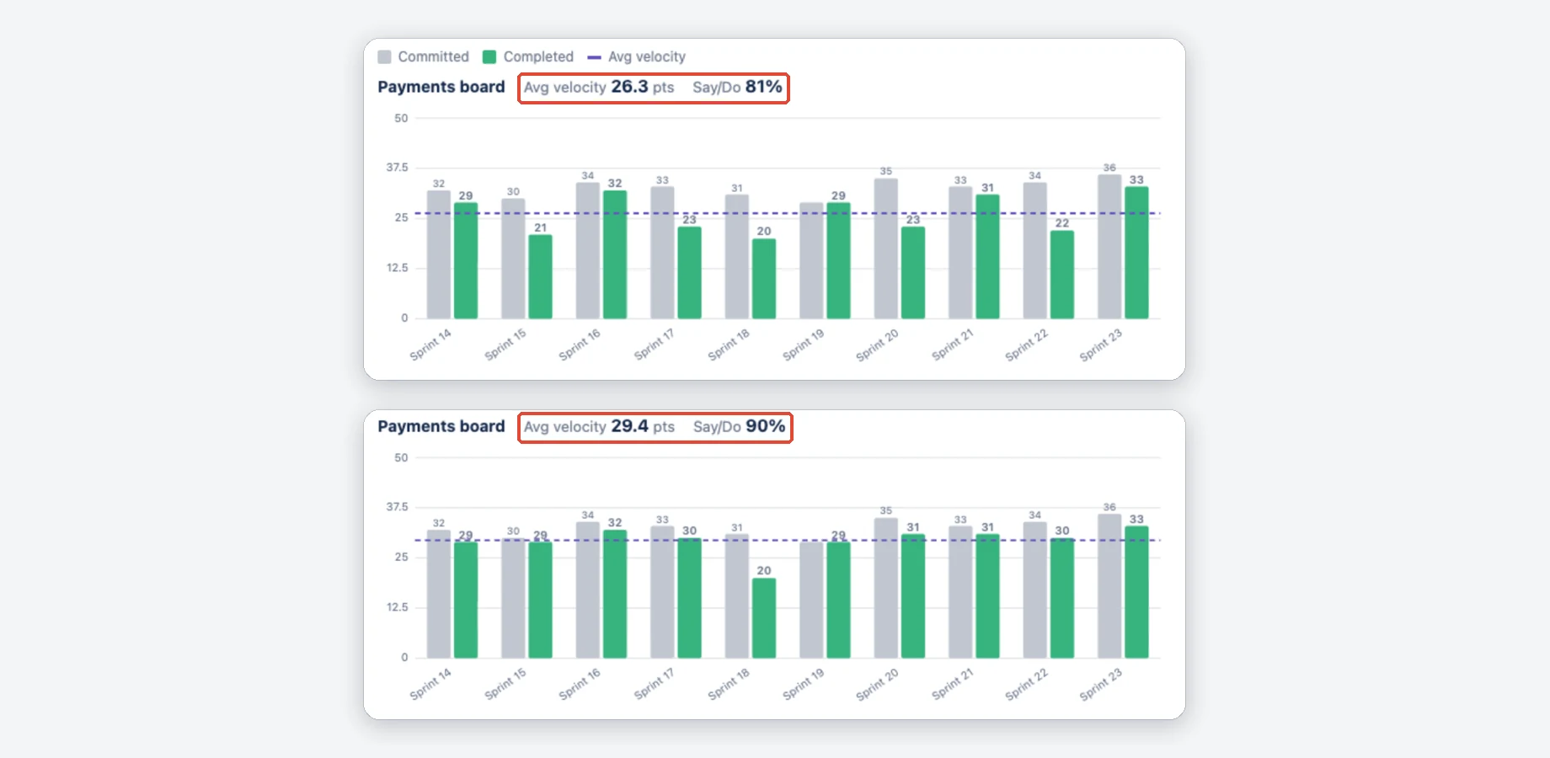Select Sprint 22 completed bar labeled 30

(x=1062, y=598)
